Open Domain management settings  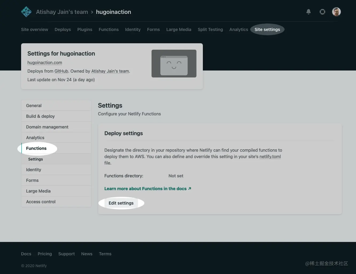point(56,127)
